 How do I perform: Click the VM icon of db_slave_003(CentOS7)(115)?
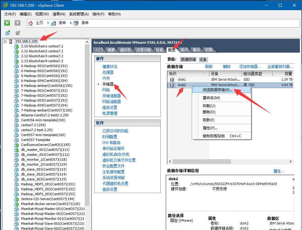[x=17, y=179]
